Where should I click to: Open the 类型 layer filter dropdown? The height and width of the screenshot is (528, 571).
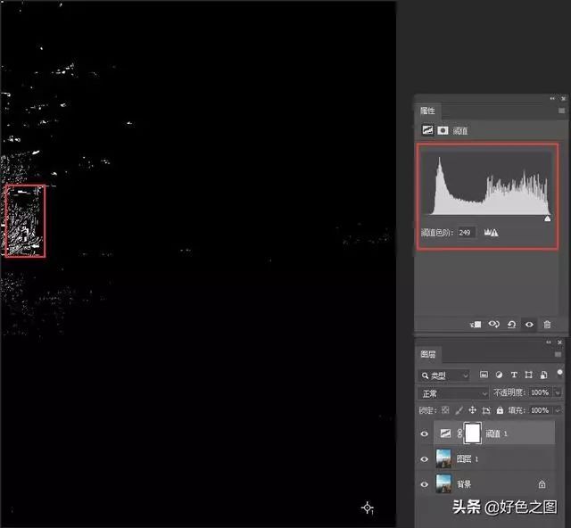pos(444,375)
